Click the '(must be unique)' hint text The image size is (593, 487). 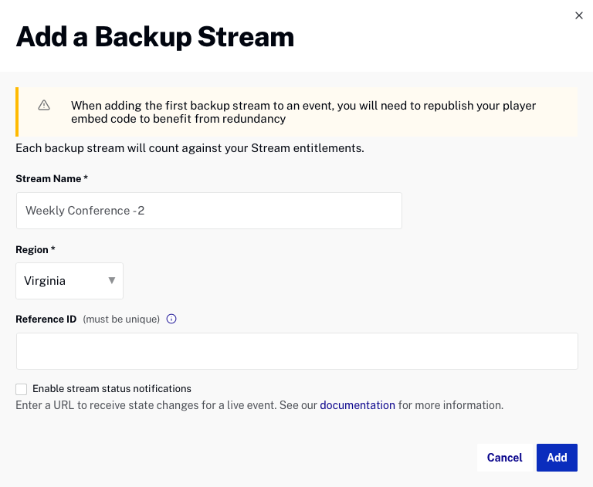click(x=121, y=319)
